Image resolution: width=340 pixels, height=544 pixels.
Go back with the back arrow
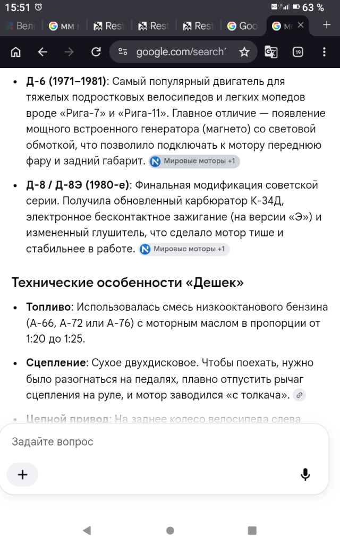click(42, 52)
